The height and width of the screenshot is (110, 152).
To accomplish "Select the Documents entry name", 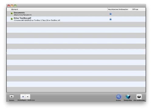I will pyautogui.click(x=19, y=13).
